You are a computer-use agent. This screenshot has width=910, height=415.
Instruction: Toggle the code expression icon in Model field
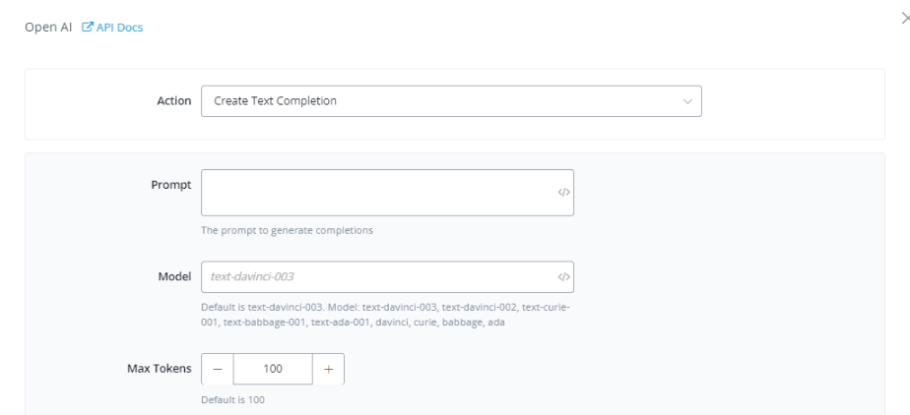pos(563,277)
